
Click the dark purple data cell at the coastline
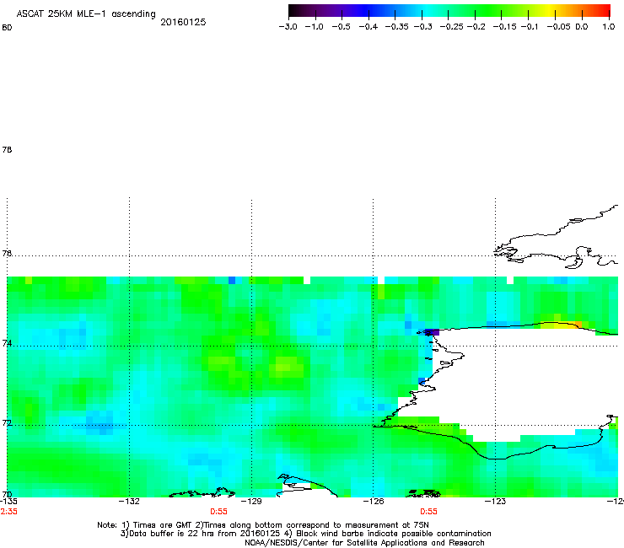[433, 332]
